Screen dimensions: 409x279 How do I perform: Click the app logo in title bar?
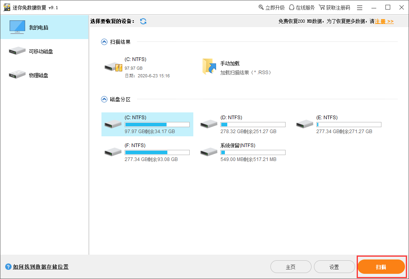[7, 7]
